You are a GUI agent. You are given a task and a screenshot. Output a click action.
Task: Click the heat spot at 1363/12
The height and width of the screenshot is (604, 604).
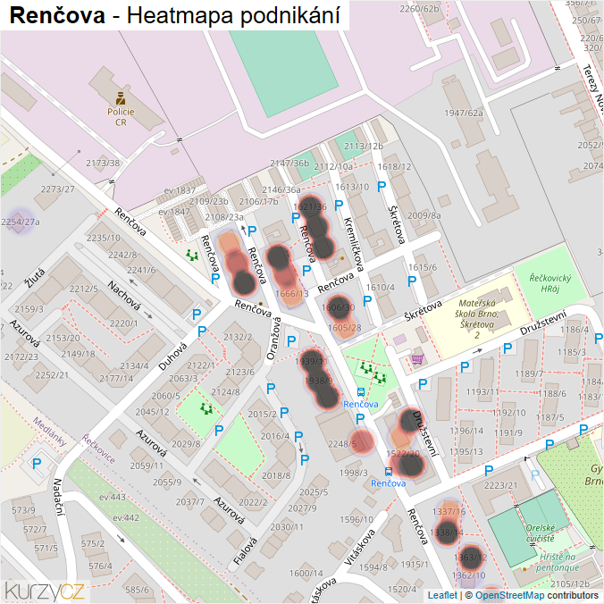(x=471, y=557)
